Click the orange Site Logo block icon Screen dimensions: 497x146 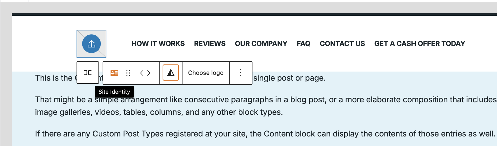[x=114, y=73]
